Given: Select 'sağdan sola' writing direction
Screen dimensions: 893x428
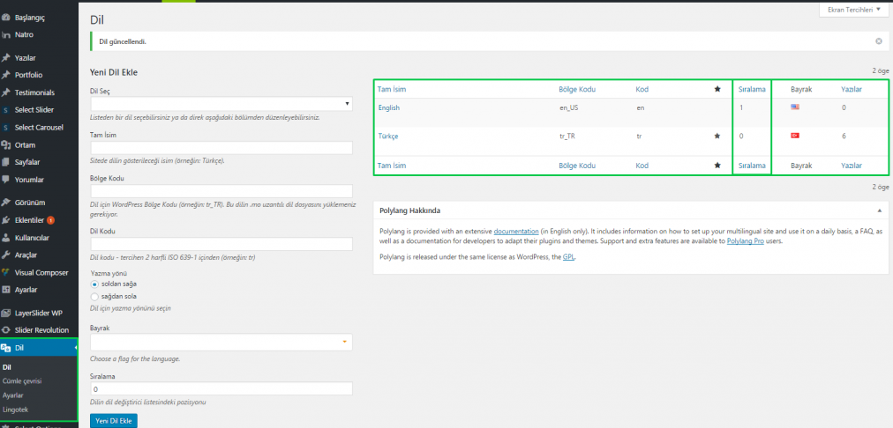Looking at the screenshot, I should [x=94, y=296].
